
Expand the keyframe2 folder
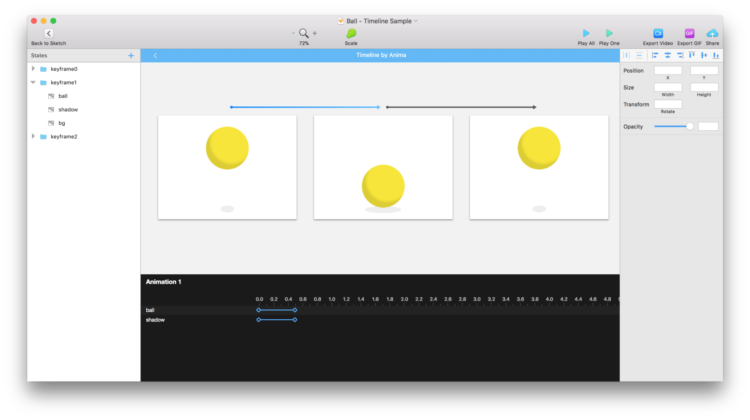click(33, 136)
